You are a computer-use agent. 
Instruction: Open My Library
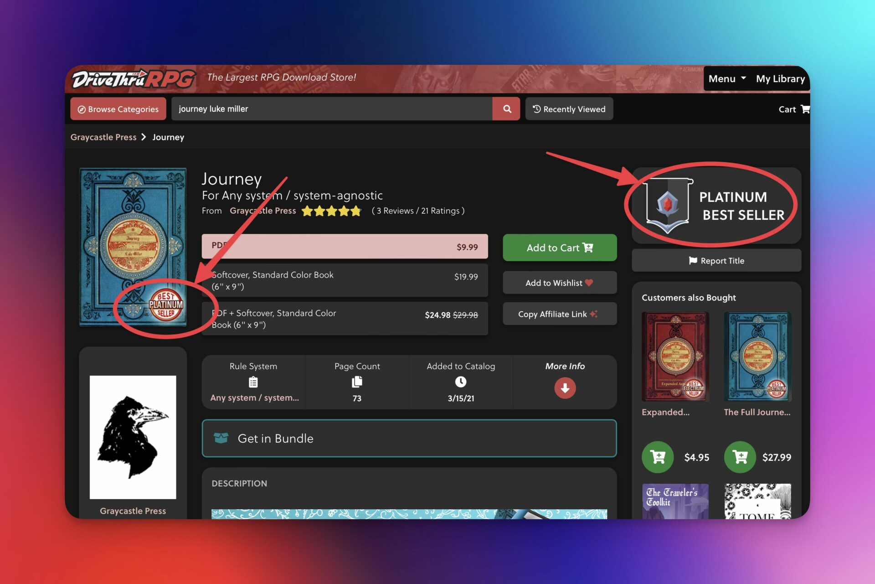click(x=780, y=79)
